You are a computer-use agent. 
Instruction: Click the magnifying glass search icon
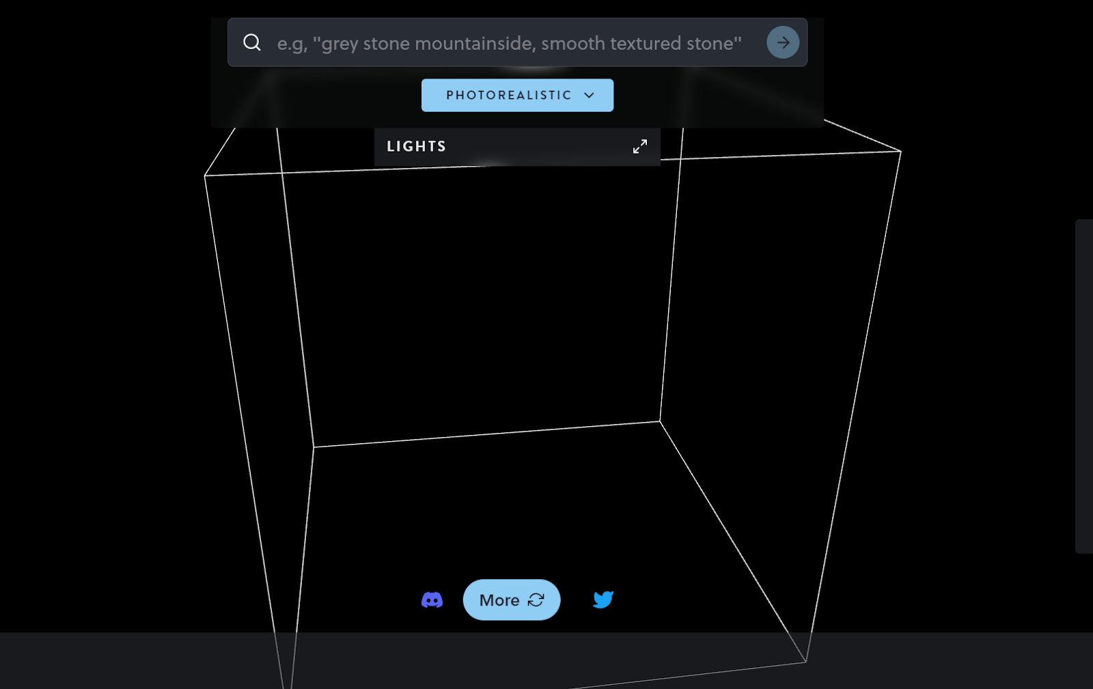point(252,42)
